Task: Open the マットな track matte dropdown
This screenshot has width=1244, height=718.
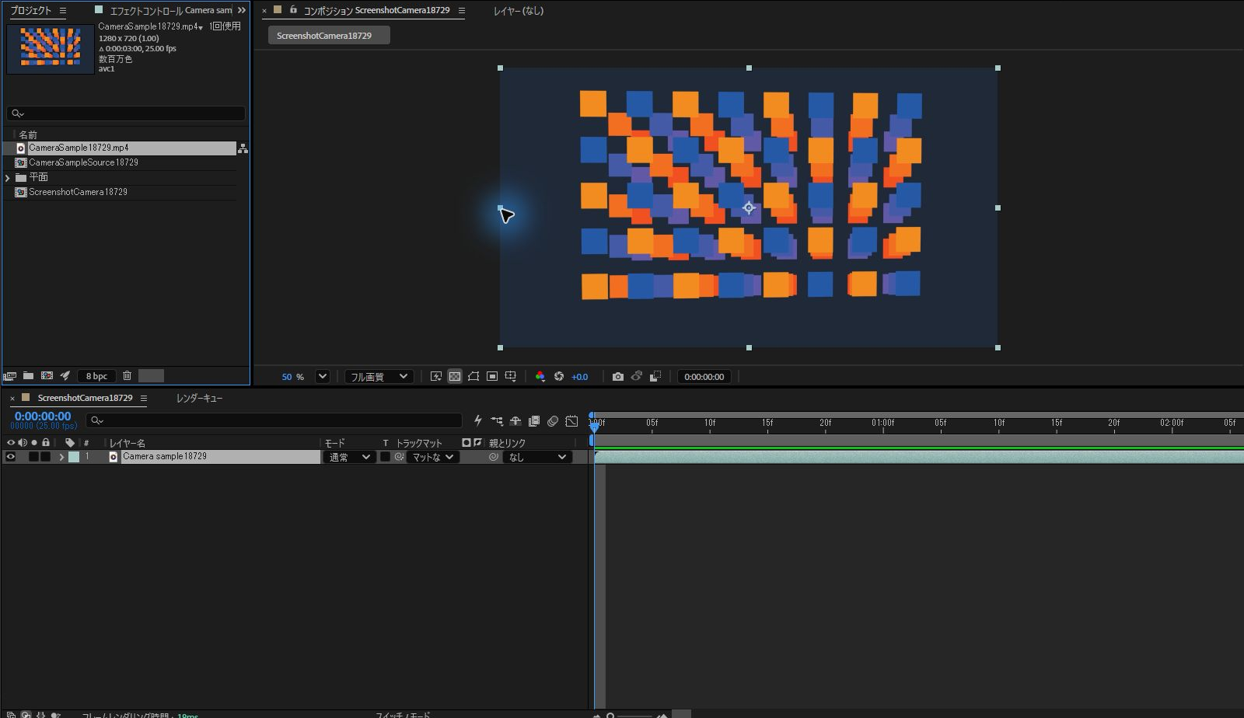Action: point(432,457)
